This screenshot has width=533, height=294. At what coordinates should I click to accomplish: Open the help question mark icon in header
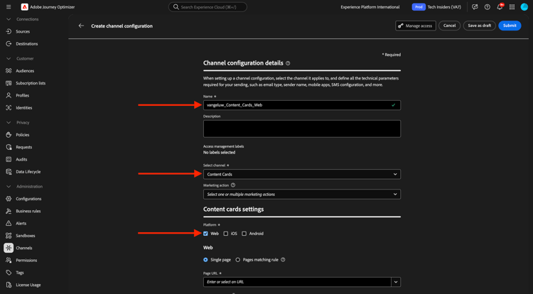(487, 7)
